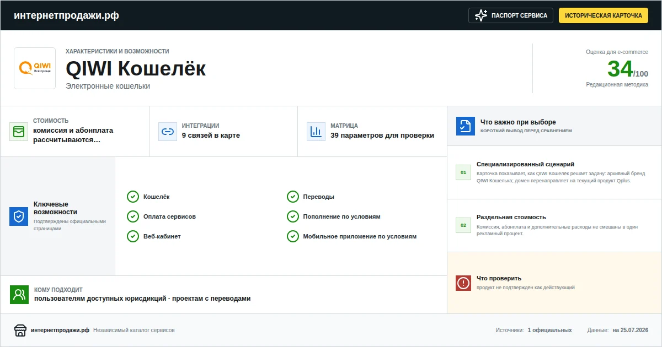Click the red warning icon near Что проверить
Image resolution: width=662 pixels, height=347 pixels.
[463, 283]
